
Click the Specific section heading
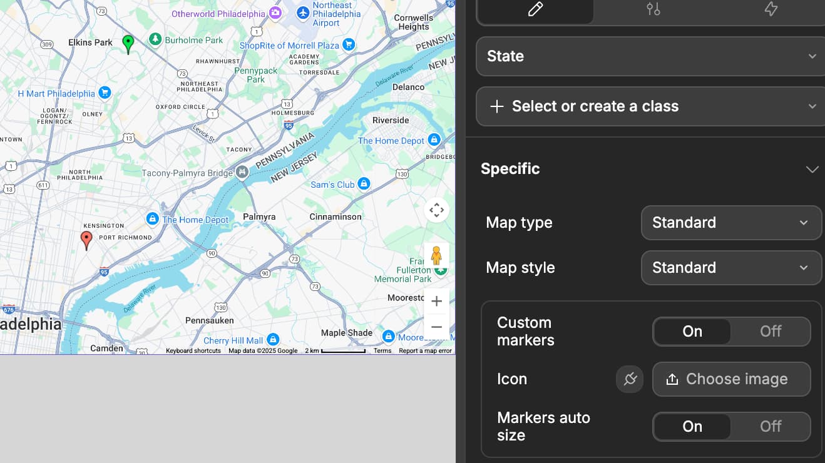[510, 169]
